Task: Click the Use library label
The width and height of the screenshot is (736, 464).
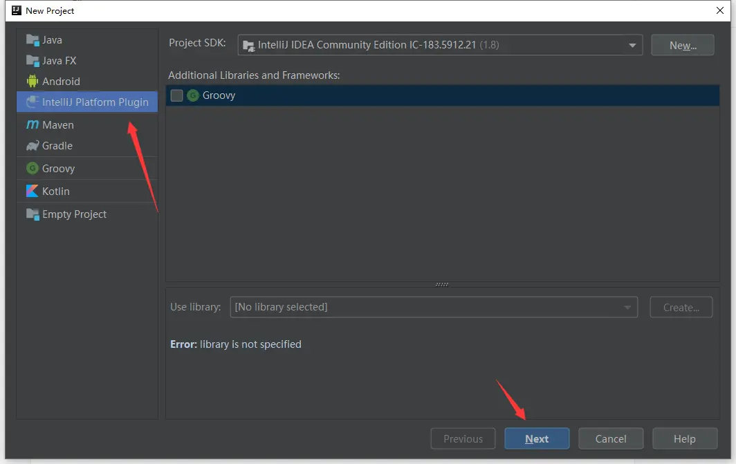Action: click(x=195, y=307)
